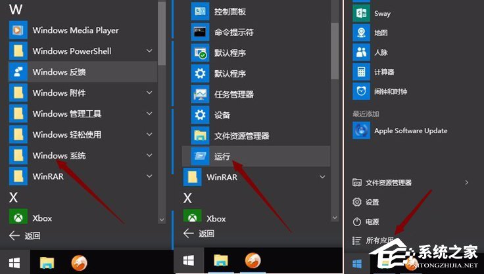Launch the Windows 反馈 feedback app
Viewport: 484px width, 274px height.
tap(83, 71)
